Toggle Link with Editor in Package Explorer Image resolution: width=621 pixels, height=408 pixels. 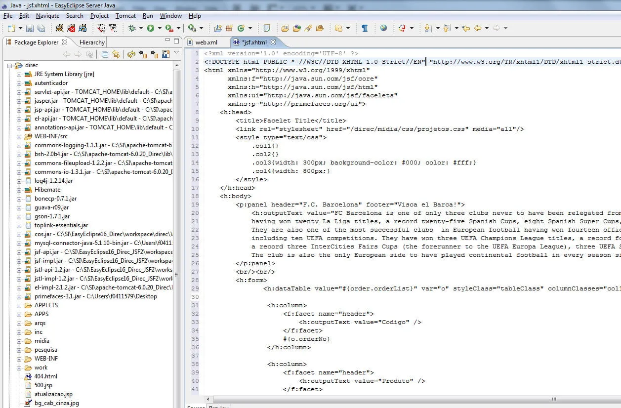(116, 54)
